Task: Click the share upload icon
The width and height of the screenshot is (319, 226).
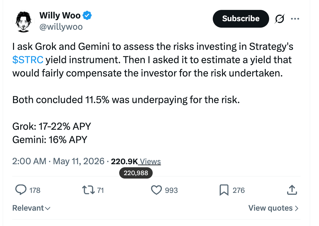Action: pos(292,190)
